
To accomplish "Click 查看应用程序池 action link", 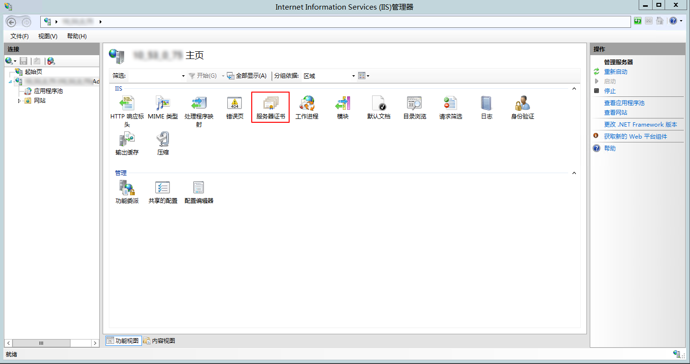I will tap(624, 103).
